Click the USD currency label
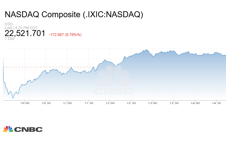 click(x=8, y=24)
